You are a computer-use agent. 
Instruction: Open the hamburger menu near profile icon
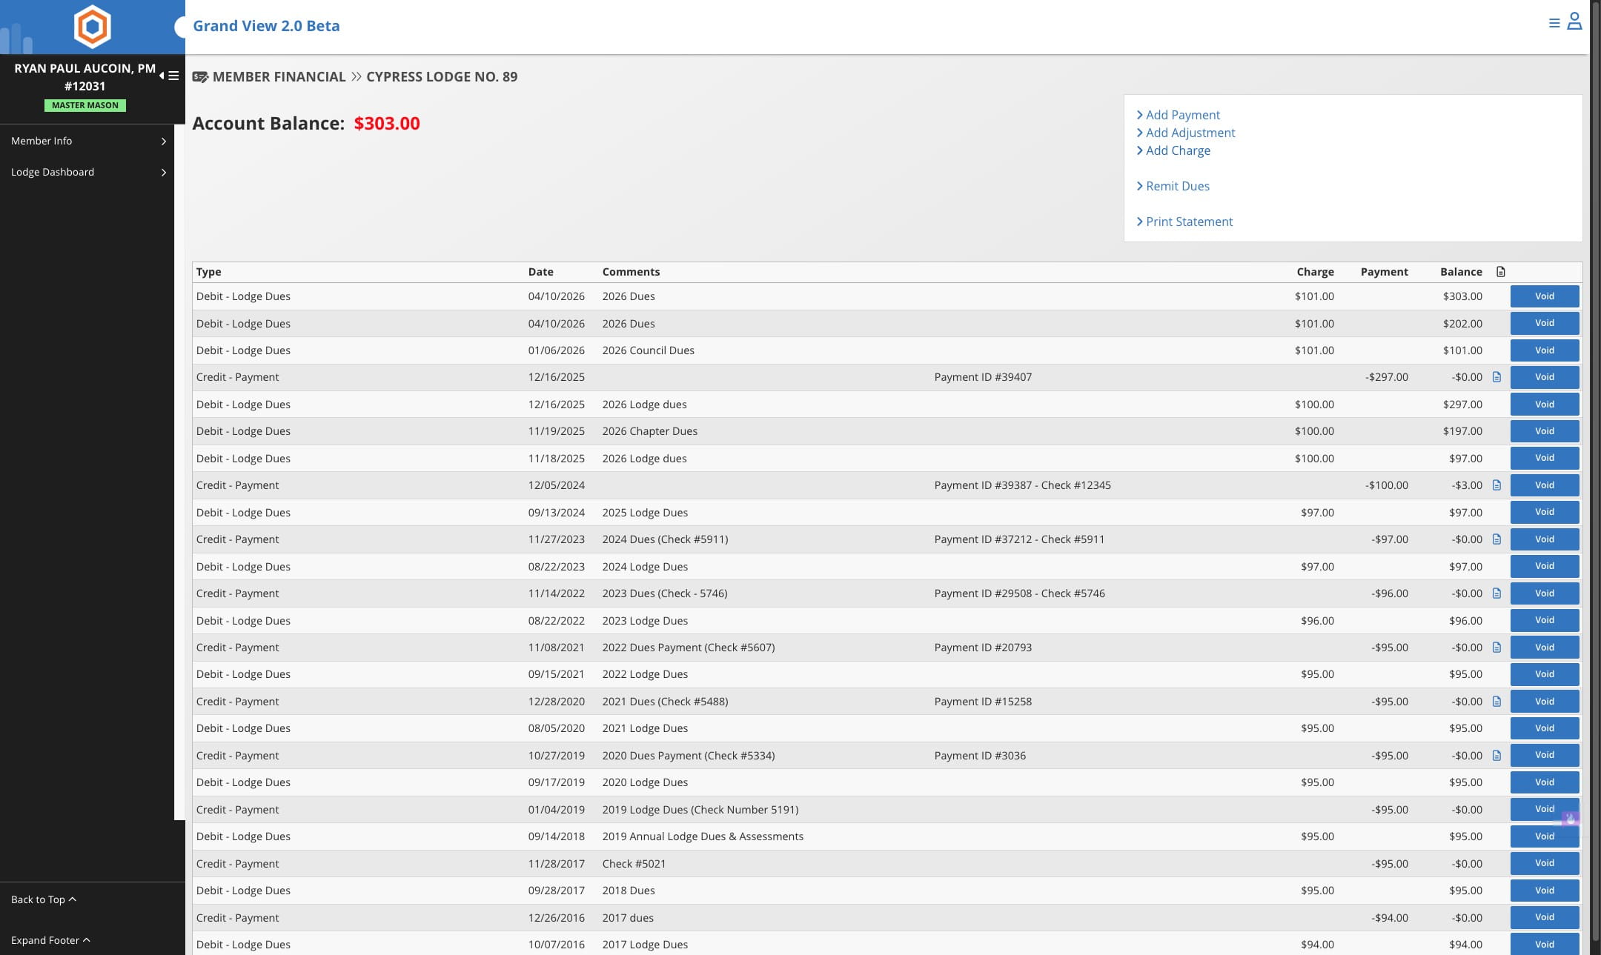1554,23
